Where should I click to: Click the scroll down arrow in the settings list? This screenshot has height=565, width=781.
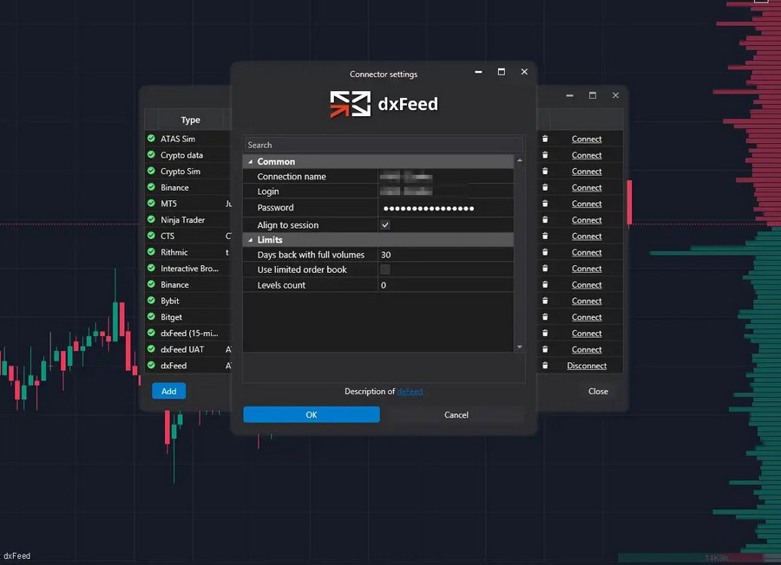click(x=520, y=347)
